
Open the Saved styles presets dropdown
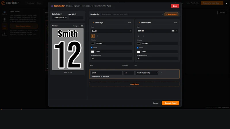pos(132,14)
